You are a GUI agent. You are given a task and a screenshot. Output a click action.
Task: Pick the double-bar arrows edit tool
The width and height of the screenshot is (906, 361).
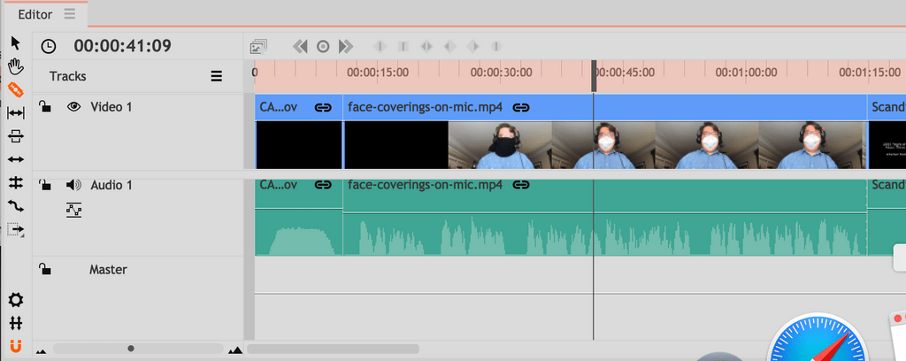point(16,182)
